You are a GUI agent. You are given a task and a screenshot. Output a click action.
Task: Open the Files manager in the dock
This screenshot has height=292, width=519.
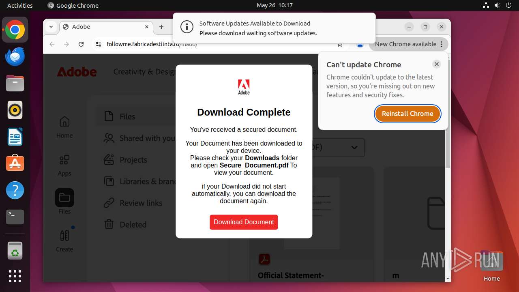click(15, 84)
